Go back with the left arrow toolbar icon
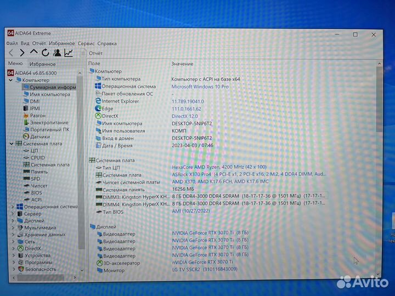Viewport: 395px width, 296px height. pos(11,53)
